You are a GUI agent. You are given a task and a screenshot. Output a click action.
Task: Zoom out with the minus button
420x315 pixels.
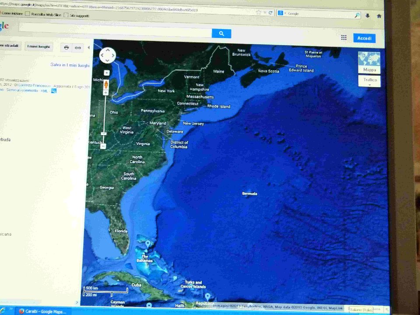(103, 146)
